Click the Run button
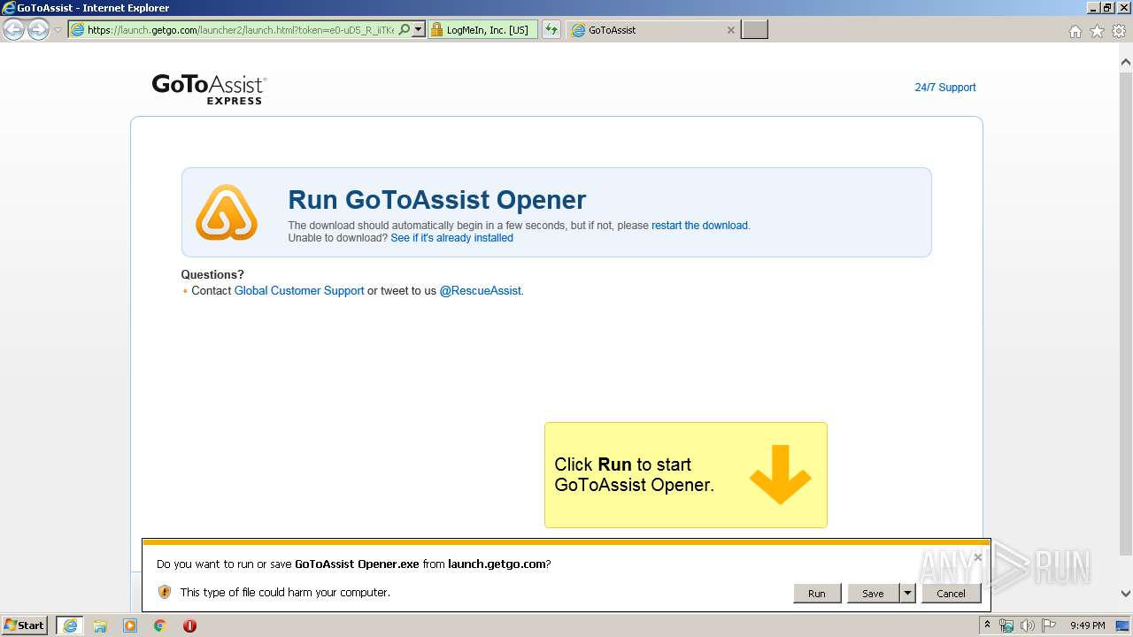This screenshot has width=1133, height=637. click(x=816, y=593)
